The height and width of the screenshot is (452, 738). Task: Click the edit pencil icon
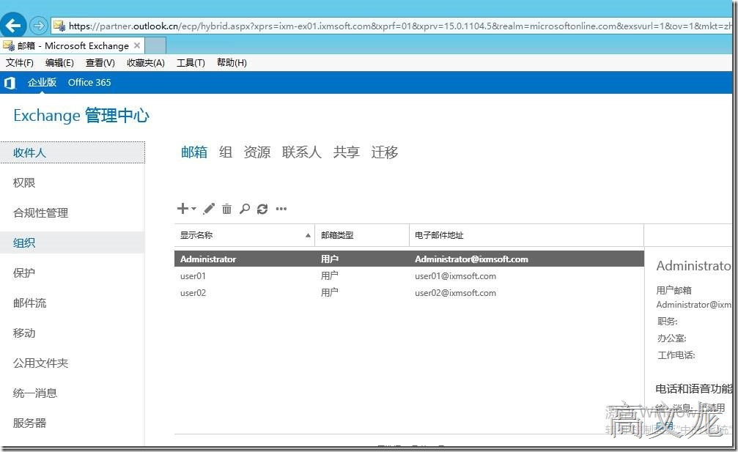209,208
